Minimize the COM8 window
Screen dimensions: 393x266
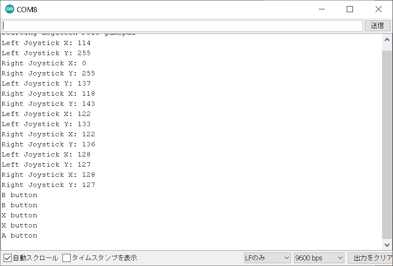click(x=322, y=9)
